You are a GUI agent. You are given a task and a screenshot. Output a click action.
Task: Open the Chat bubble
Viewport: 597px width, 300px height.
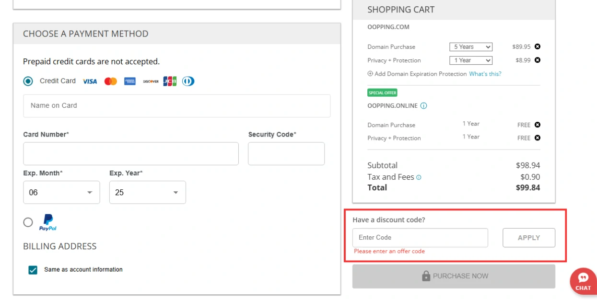pyautogui.click(x=583, y=281)
